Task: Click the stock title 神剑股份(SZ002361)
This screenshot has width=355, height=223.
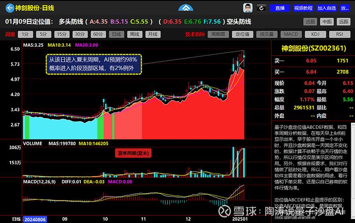Action: tap(314, 48)
